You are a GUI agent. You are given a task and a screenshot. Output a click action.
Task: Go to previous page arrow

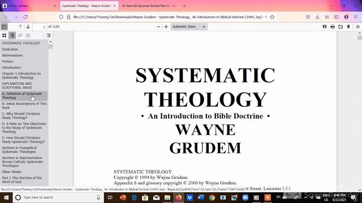pyautogui.click(x=20, y=27)
